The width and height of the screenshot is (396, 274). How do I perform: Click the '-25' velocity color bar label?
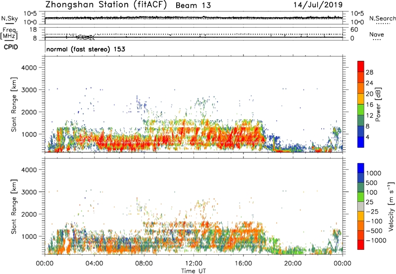372,211
